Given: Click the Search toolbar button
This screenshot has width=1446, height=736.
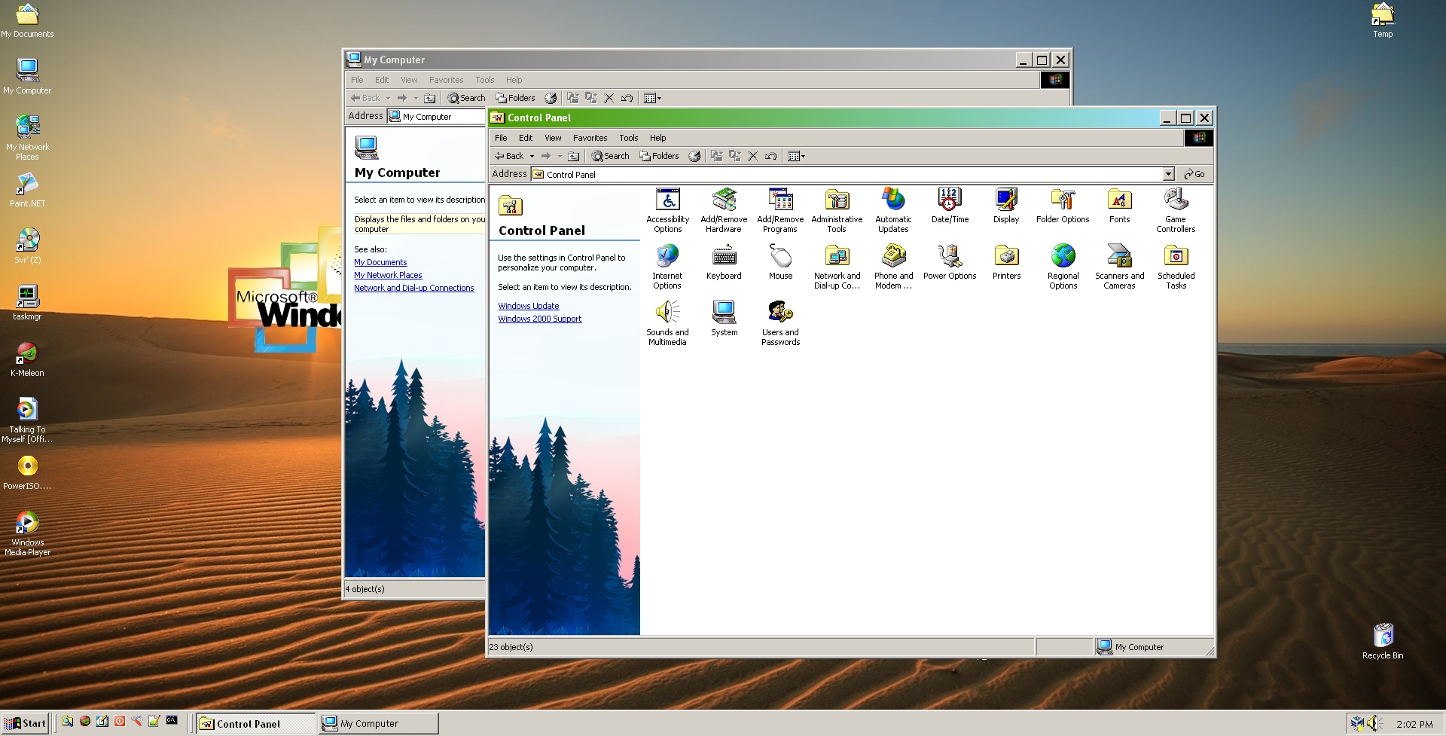Looking at the screenshot, I should [x=609, y=156].
